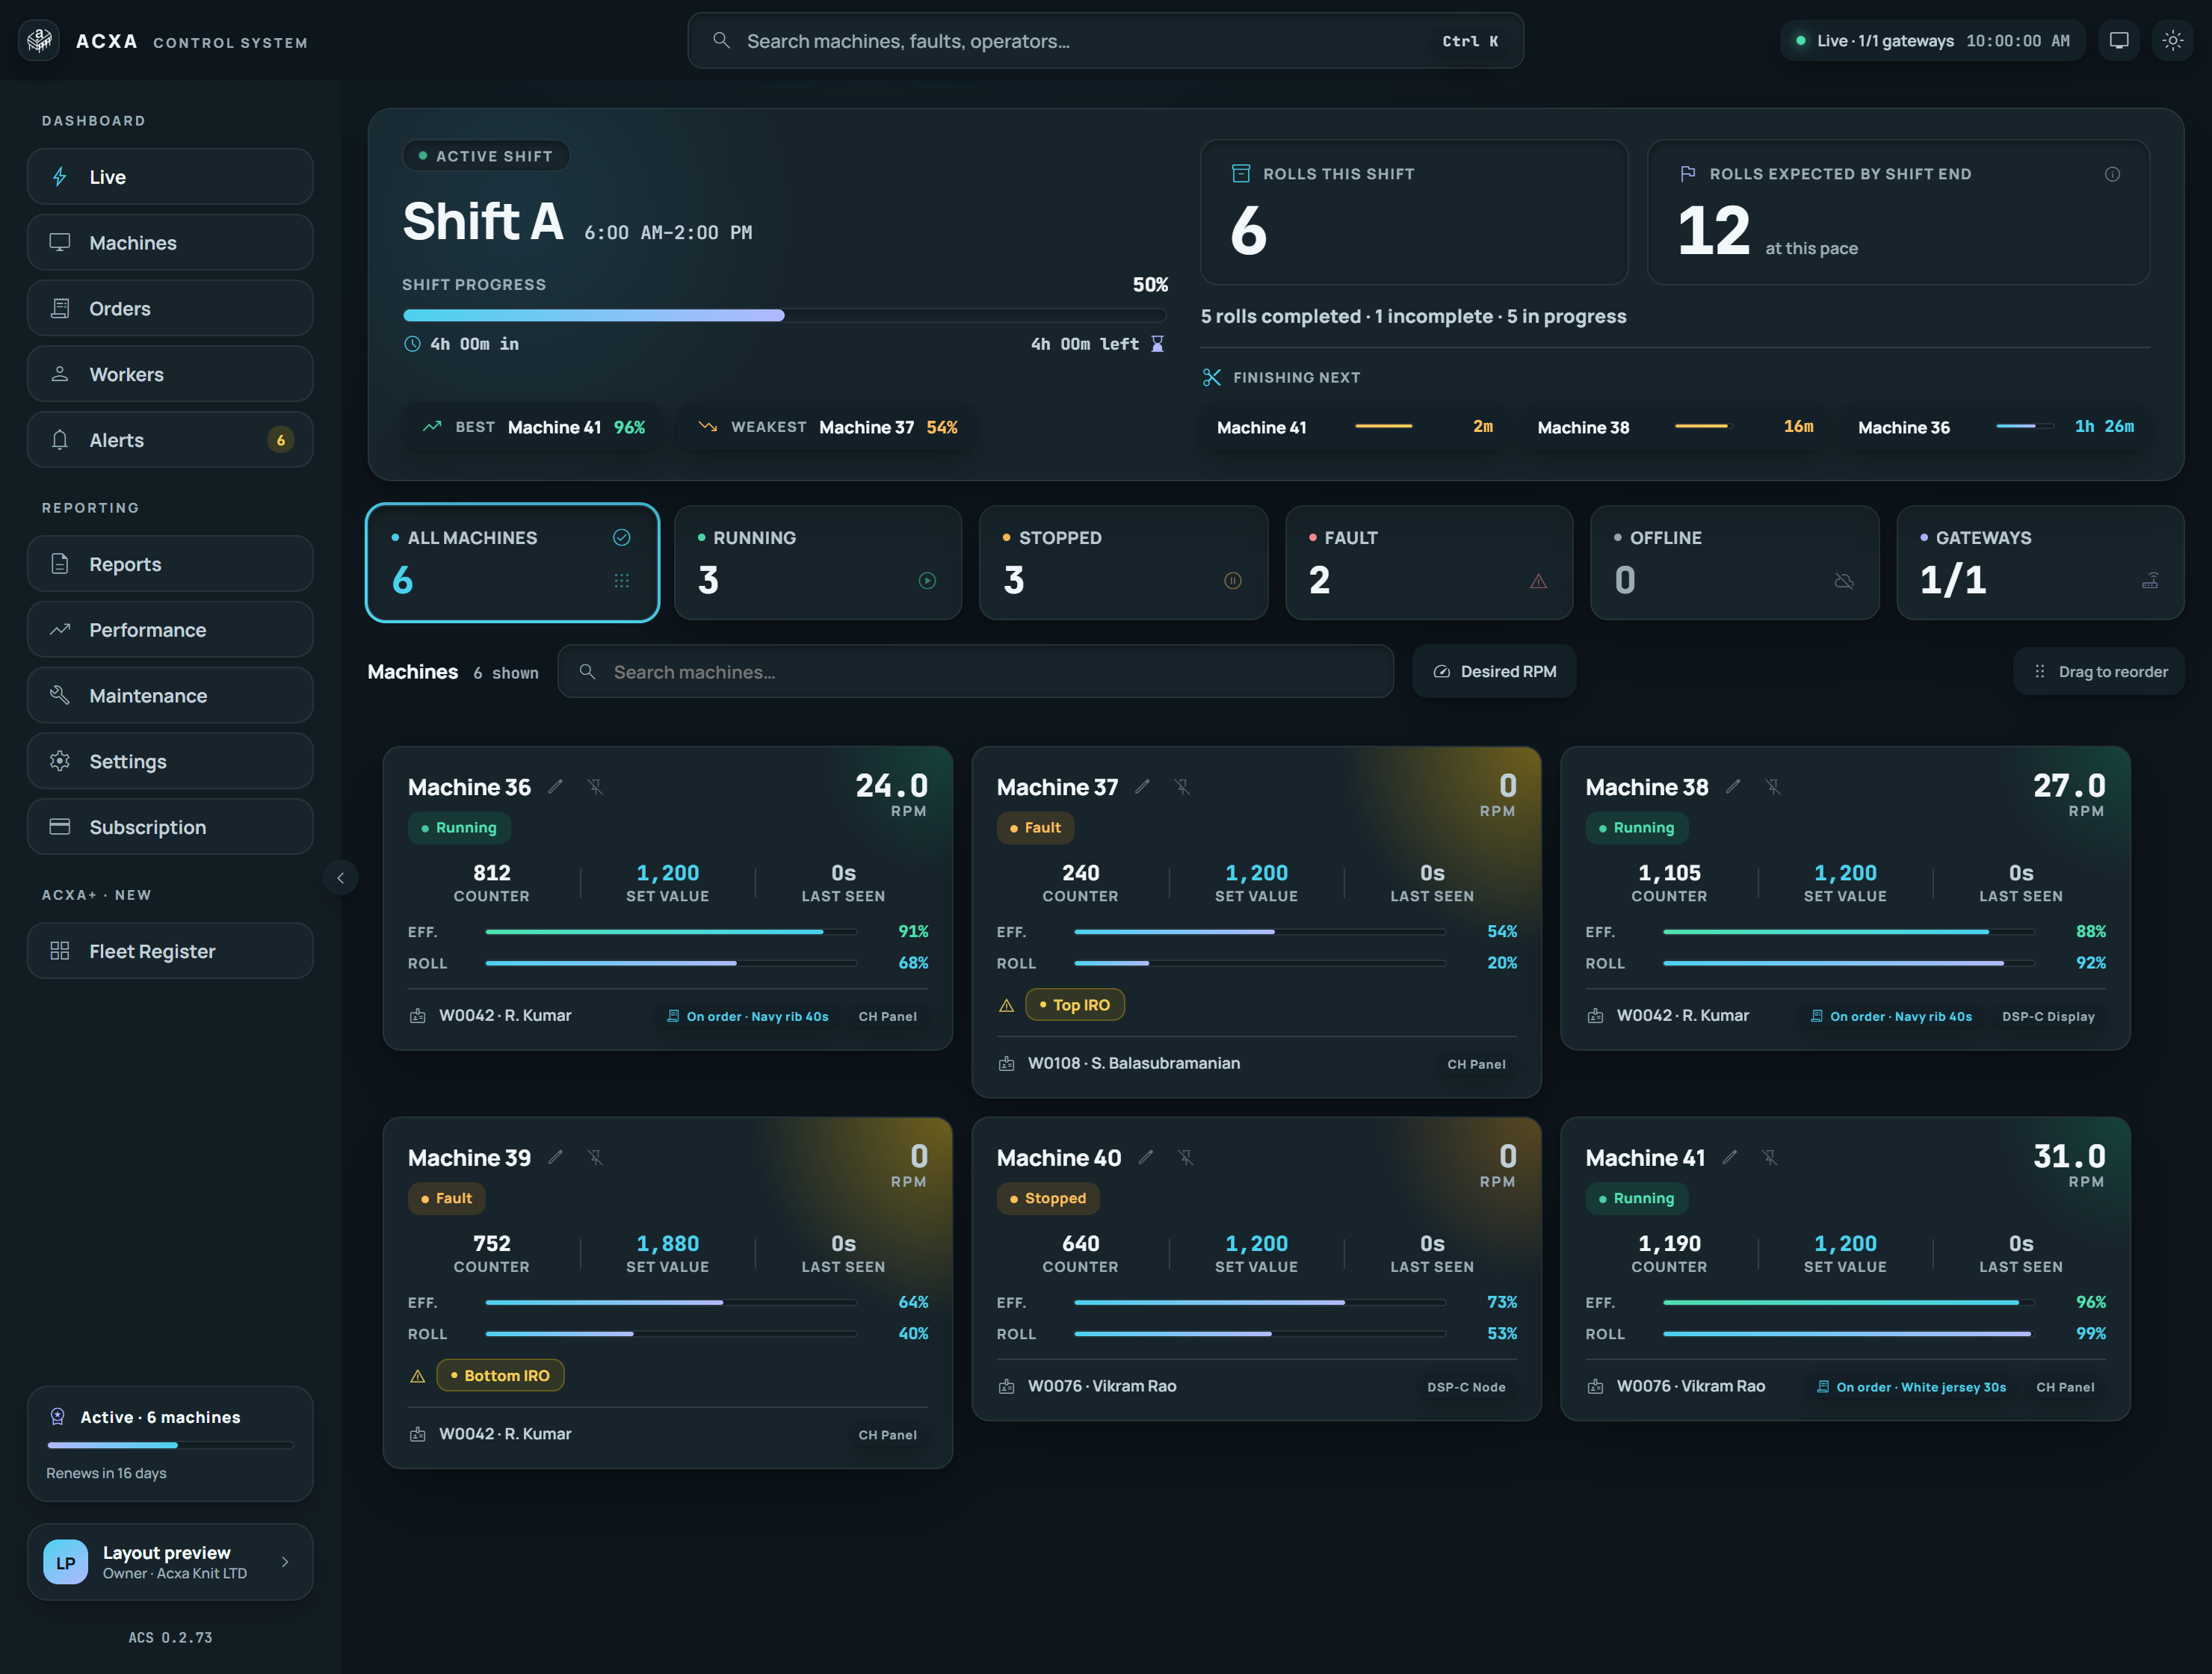Image resolution: width=2212 pixels, height=1674 pixels.
Task: Click the Shift Progress bar
Action: point(785,315)
